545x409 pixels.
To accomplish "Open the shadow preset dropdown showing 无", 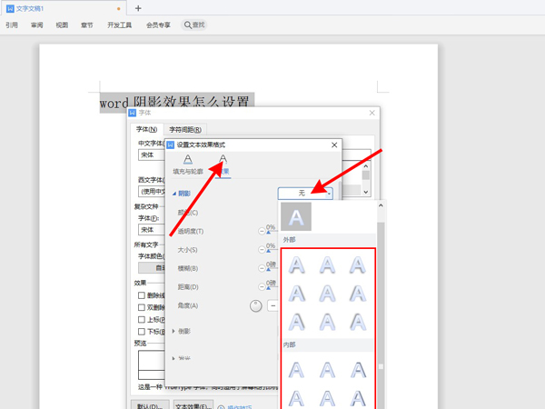I will pyautogui.click(x=306, y=193).
